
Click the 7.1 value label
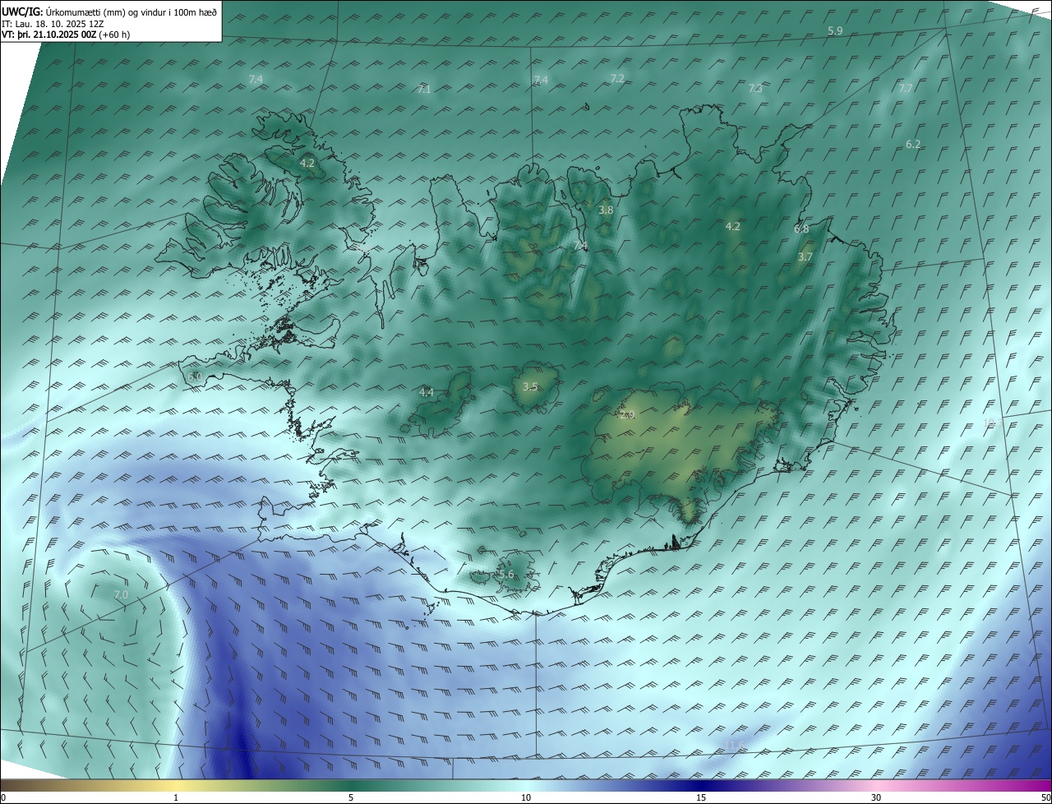[423, 89]
